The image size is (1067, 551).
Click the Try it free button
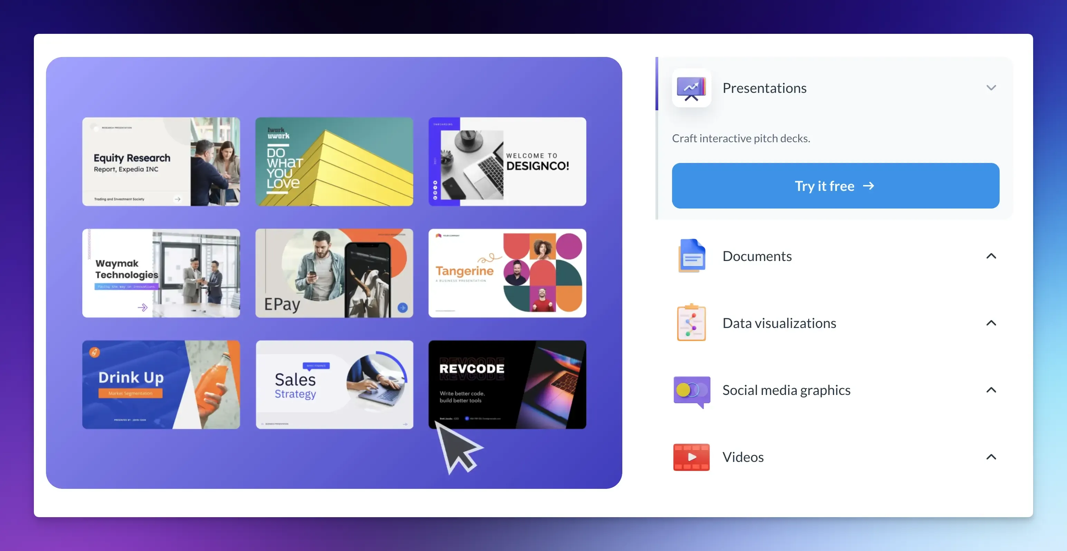835,186
